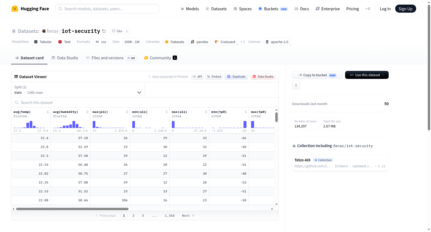Duplicate the dataset

[236, 77]
